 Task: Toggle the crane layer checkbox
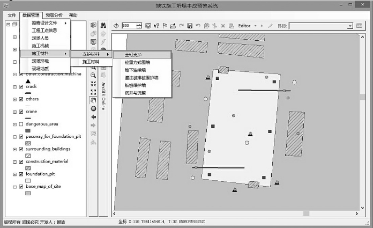pyautogui.click(x=21, y=112)
